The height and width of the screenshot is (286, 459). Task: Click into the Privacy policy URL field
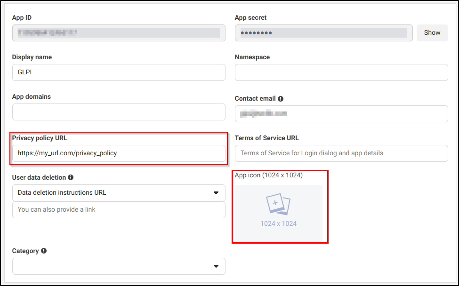click(119, 153)
